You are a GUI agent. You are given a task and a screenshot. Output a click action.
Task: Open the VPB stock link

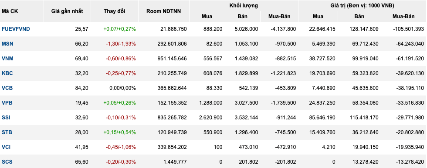tap(7, 103)
